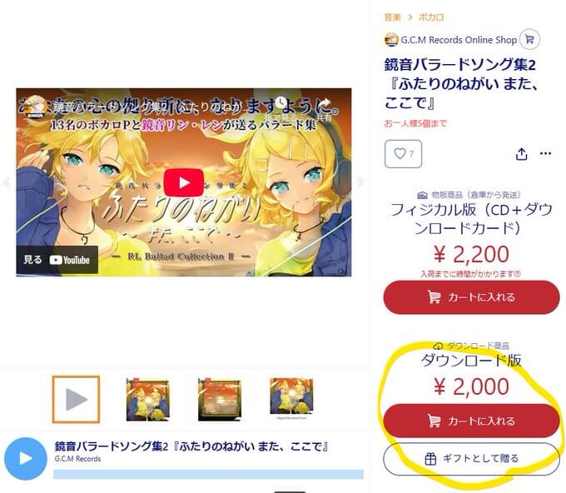Add physical CD version to cart

(x=471, y=297)
